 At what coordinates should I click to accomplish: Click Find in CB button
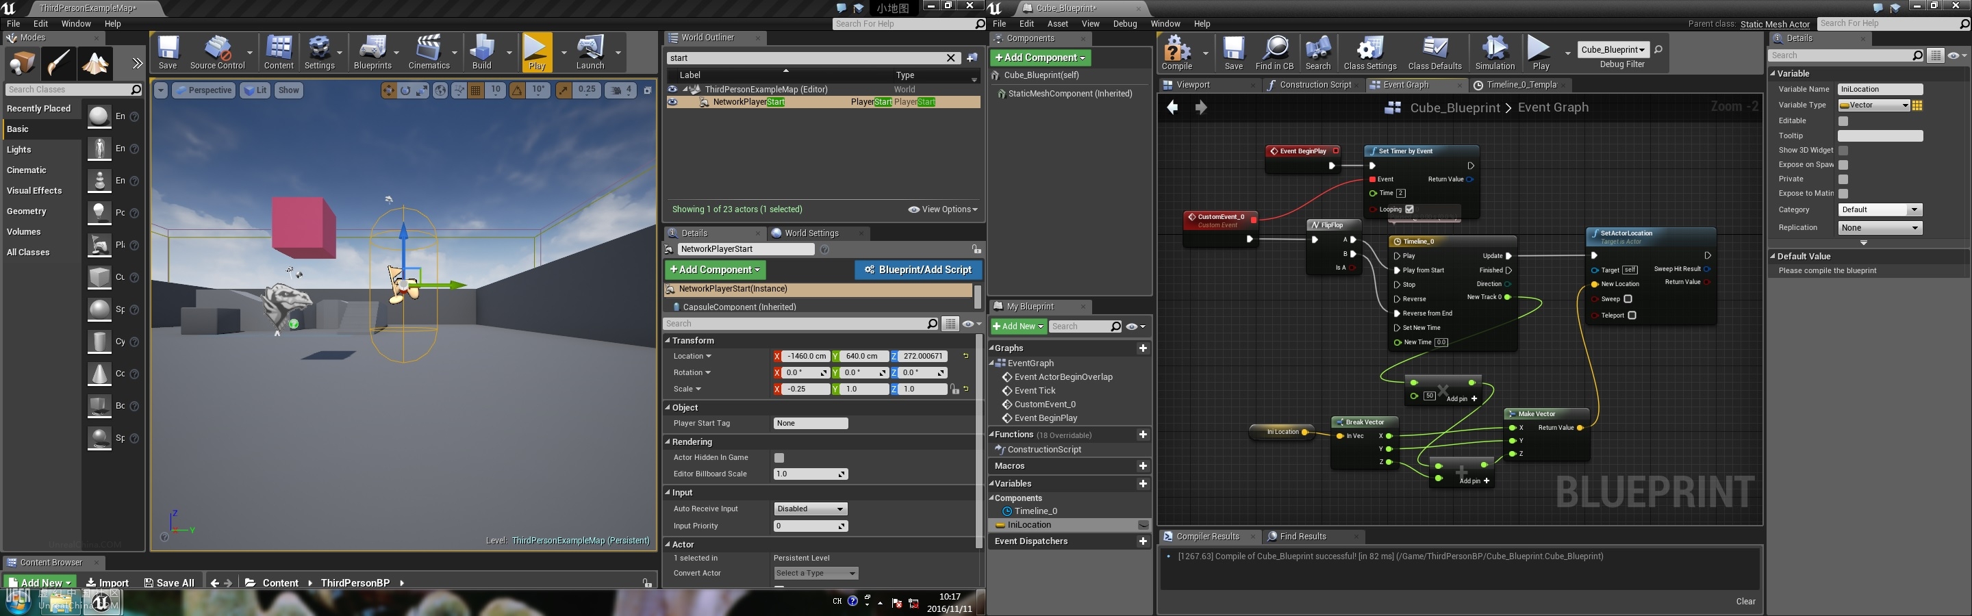(1274, 53)
